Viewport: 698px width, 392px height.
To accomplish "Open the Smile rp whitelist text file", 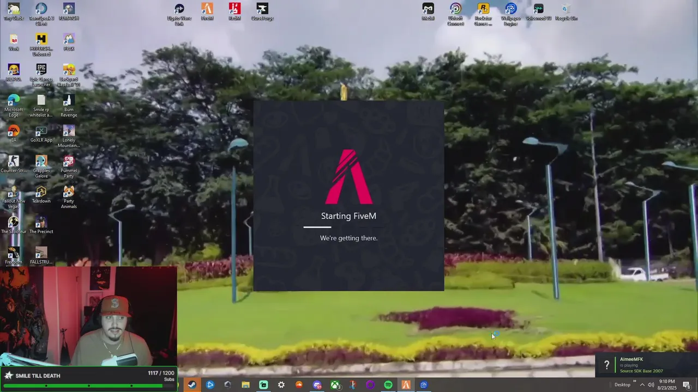I will (41, 106).
